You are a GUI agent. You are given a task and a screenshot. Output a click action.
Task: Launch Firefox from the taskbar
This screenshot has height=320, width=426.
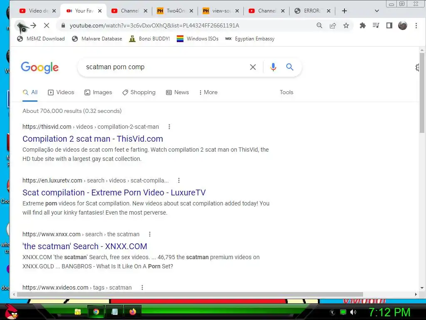click(x=133, y=312)
